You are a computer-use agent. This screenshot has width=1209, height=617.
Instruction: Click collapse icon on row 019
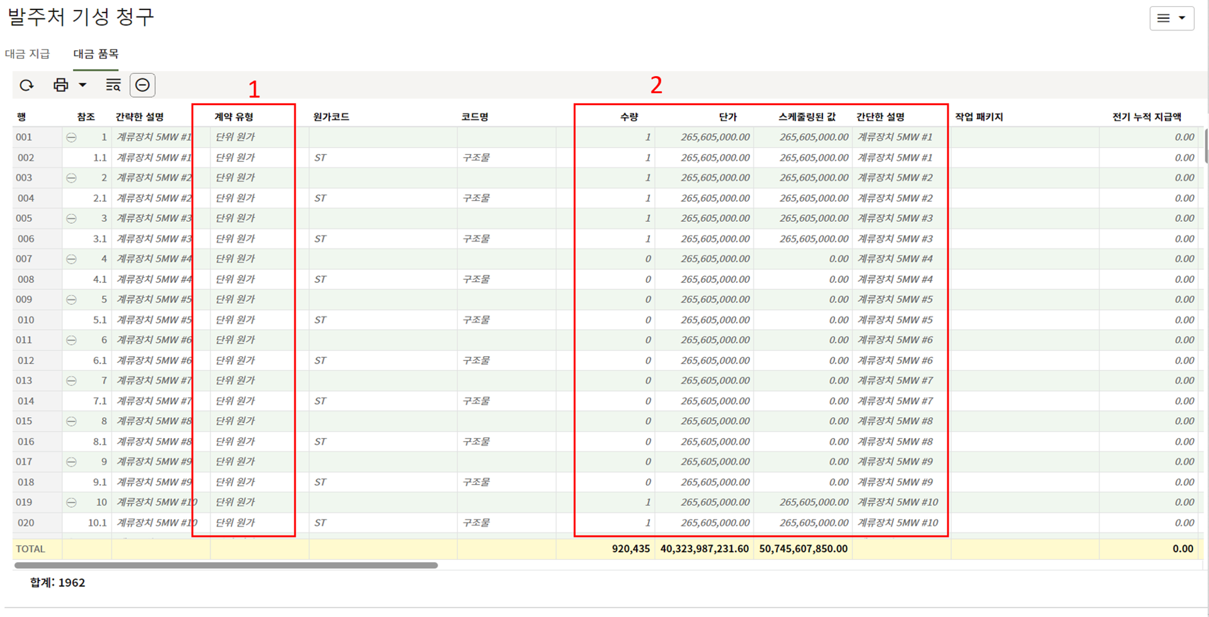tap(72, 502)
